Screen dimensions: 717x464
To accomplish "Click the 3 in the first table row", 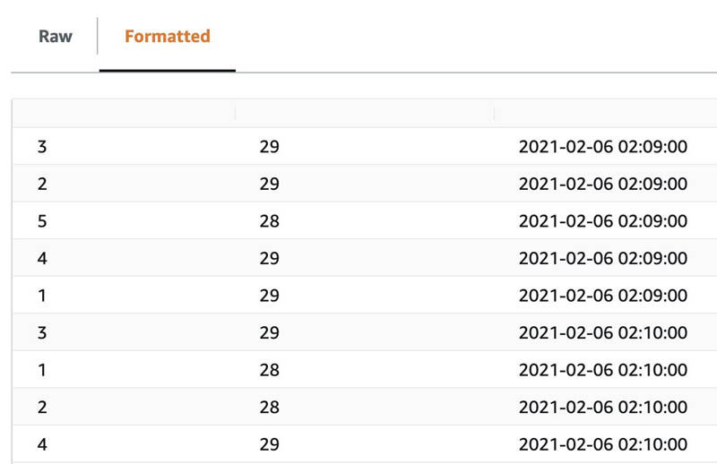I will (42, 146).
